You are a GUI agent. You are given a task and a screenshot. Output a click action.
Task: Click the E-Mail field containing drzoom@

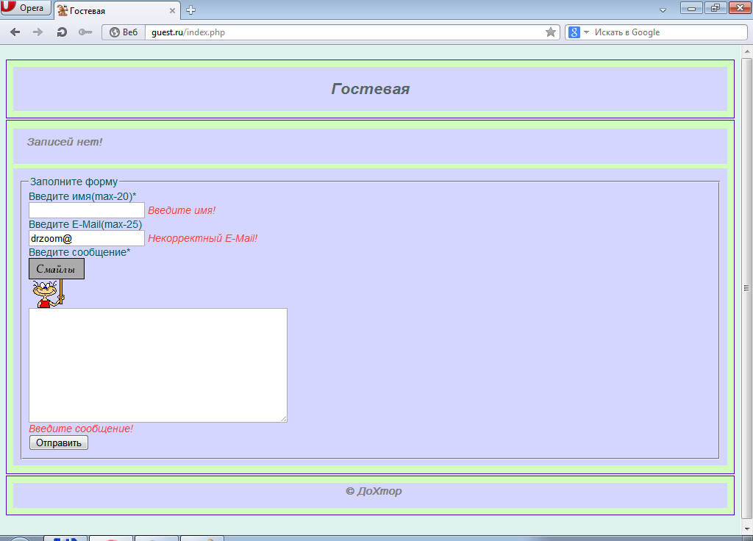click(x=87, y=238)
